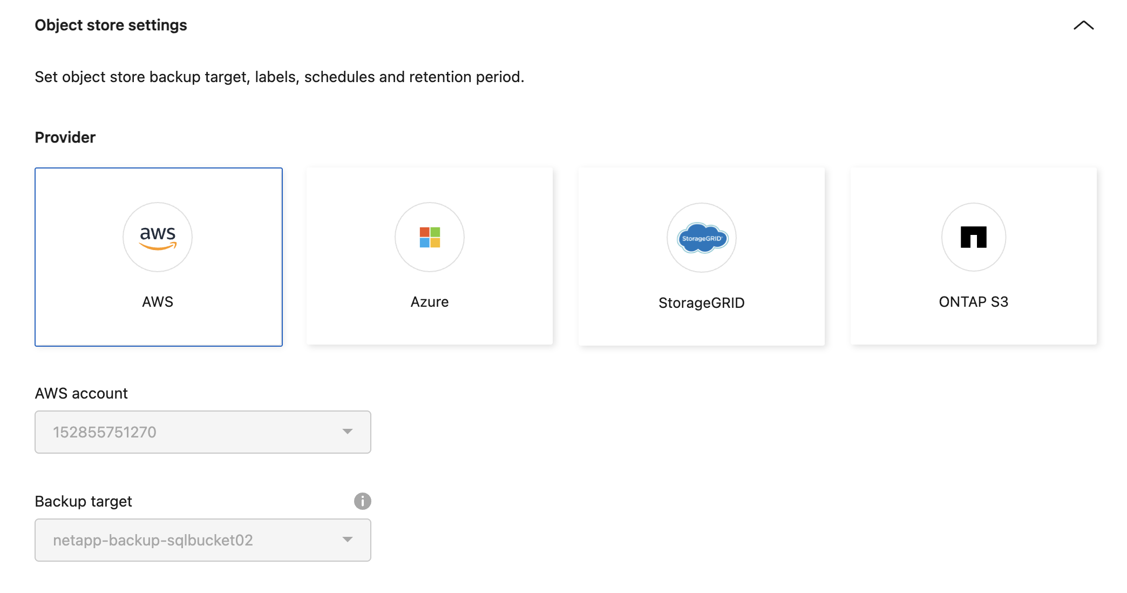Click the Object store settings heading
Image resolution: width=1127 pixels, height=593 pixels.
110,25
